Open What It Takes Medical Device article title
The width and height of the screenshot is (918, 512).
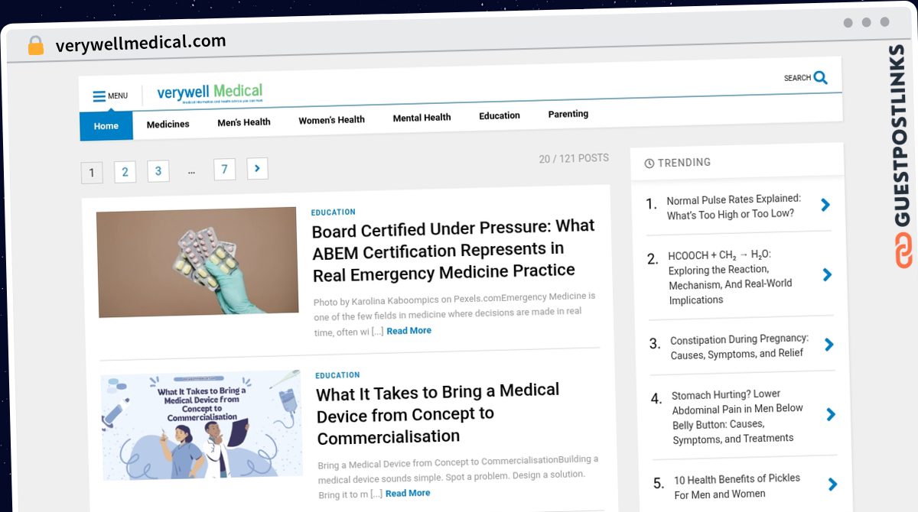point(438,414)
